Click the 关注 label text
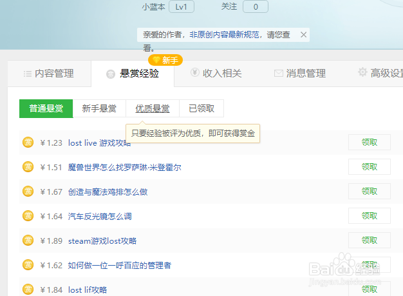Screen dimensions: 403x296 pyautogui.click(x=229, y=6)
